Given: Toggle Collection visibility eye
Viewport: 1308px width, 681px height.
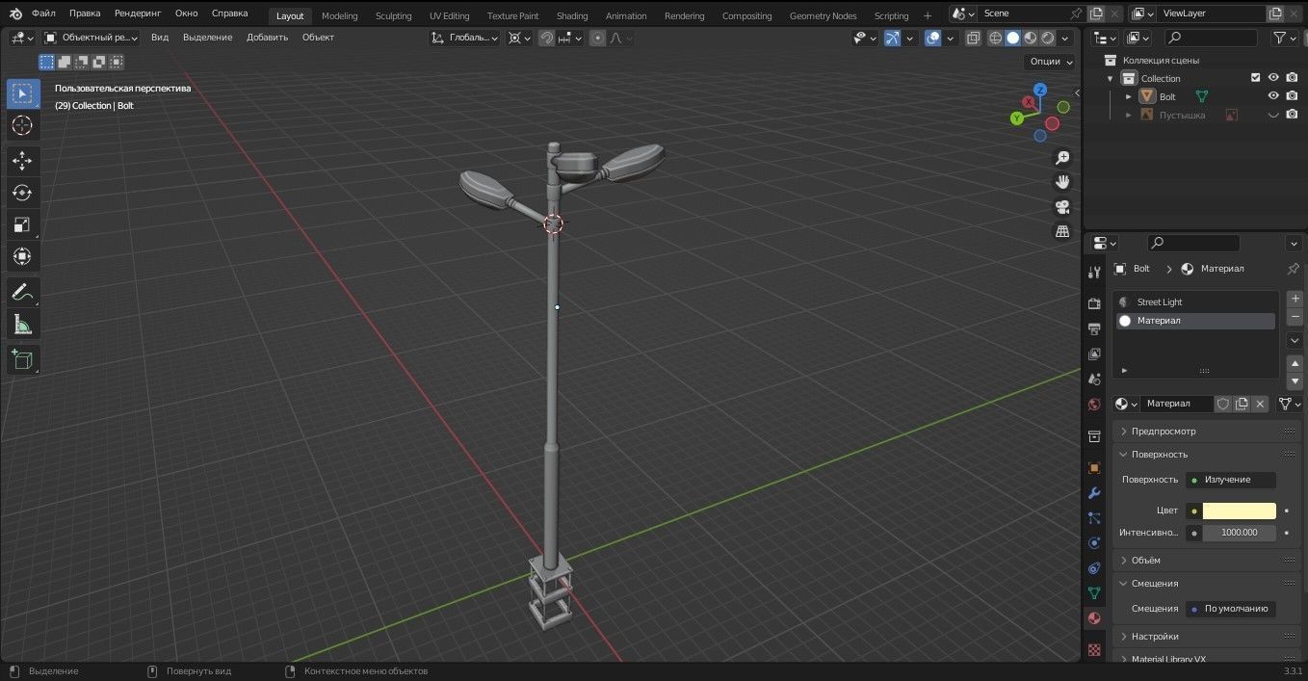Looking at the screenshot, I should tap(1273, 78).
